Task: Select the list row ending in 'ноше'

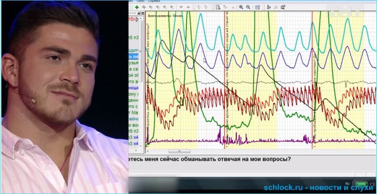Action: coord(134,88)
